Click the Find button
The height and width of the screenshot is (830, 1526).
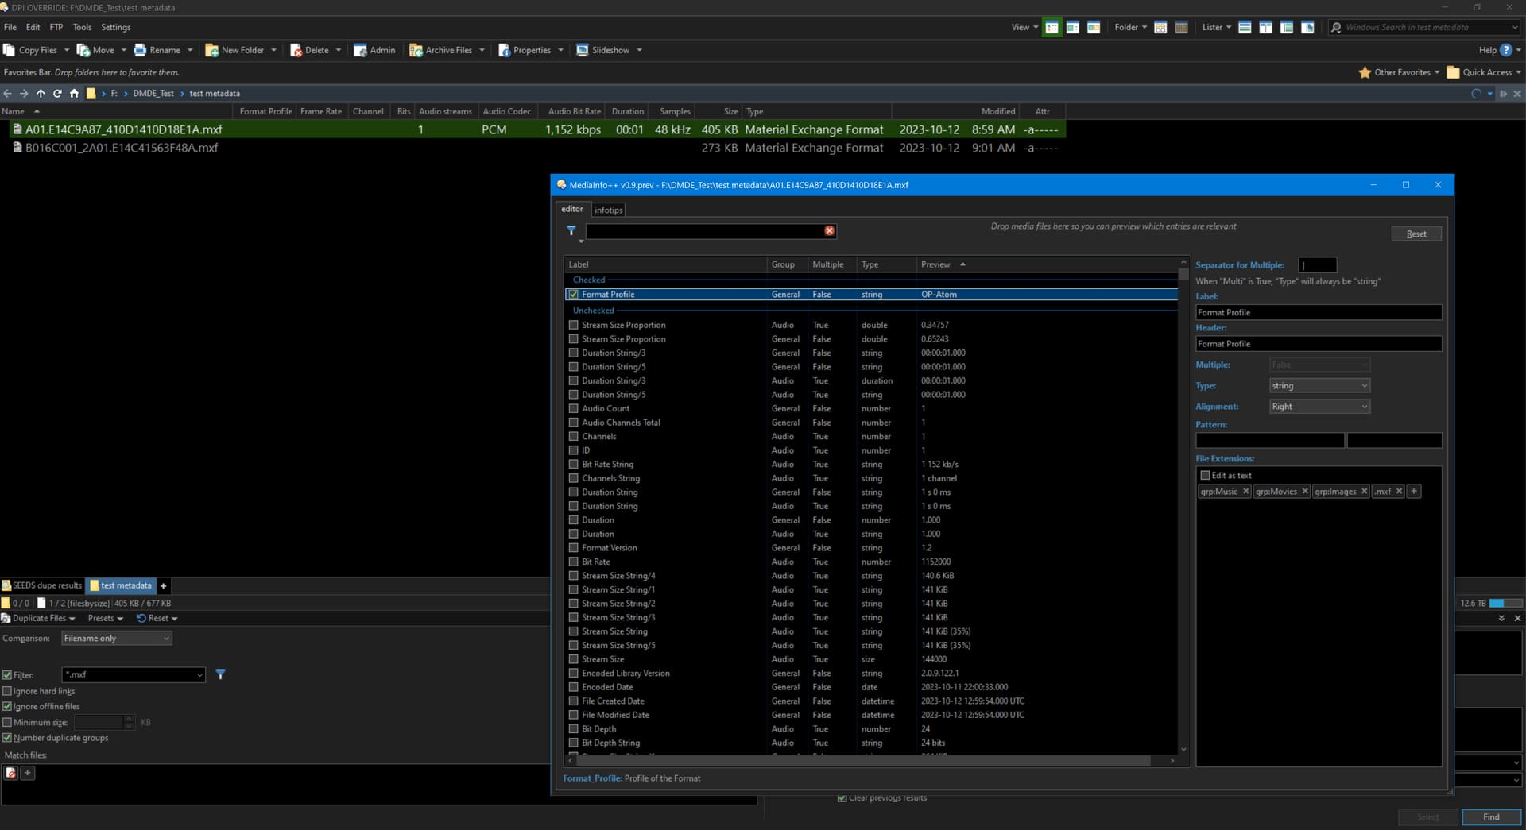(x=1490, y=817)
